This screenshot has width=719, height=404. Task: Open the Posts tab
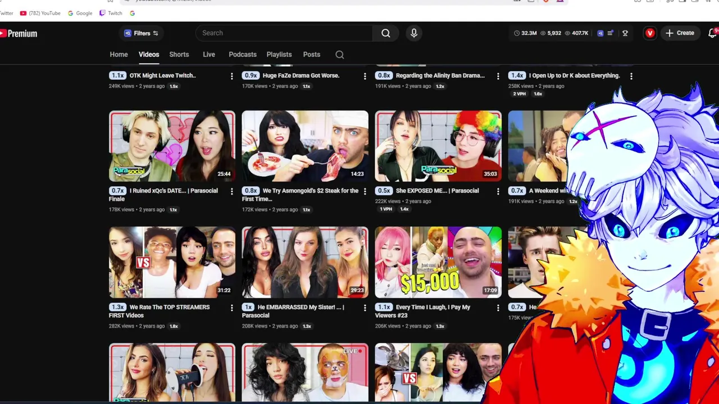click(x=312, y=54)
